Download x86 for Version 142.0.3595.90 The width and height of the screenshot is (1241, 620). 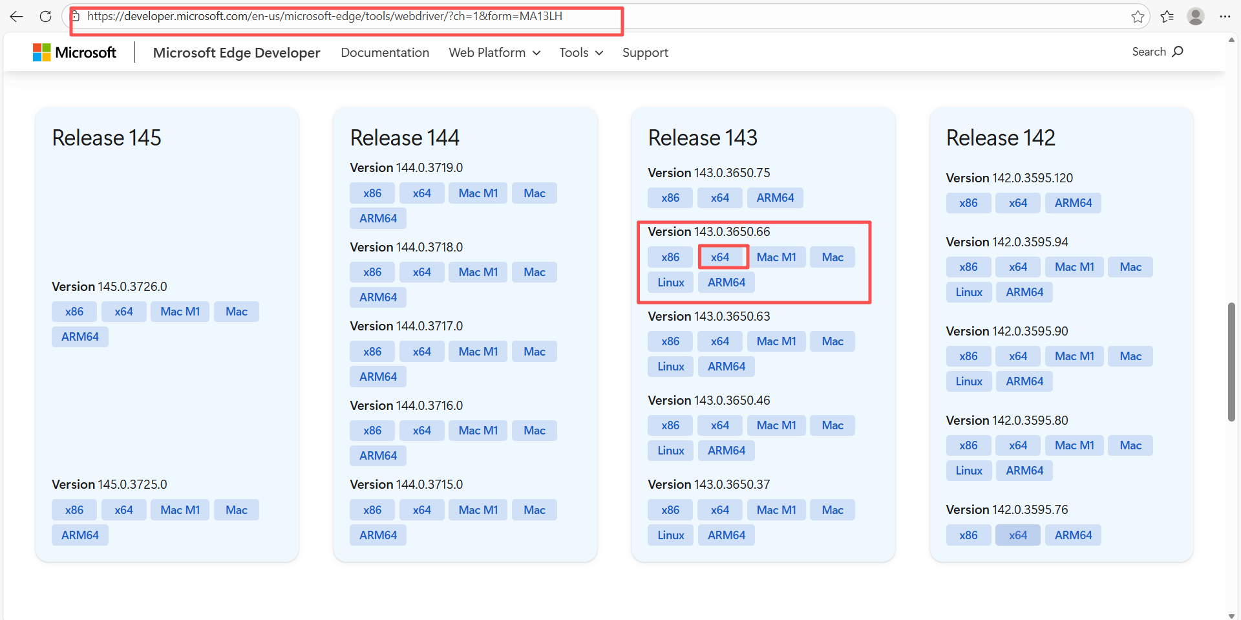click(968, 356)
